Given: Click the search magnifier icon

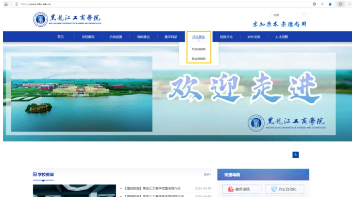Looking at the screenshot, I should [305, 15].
